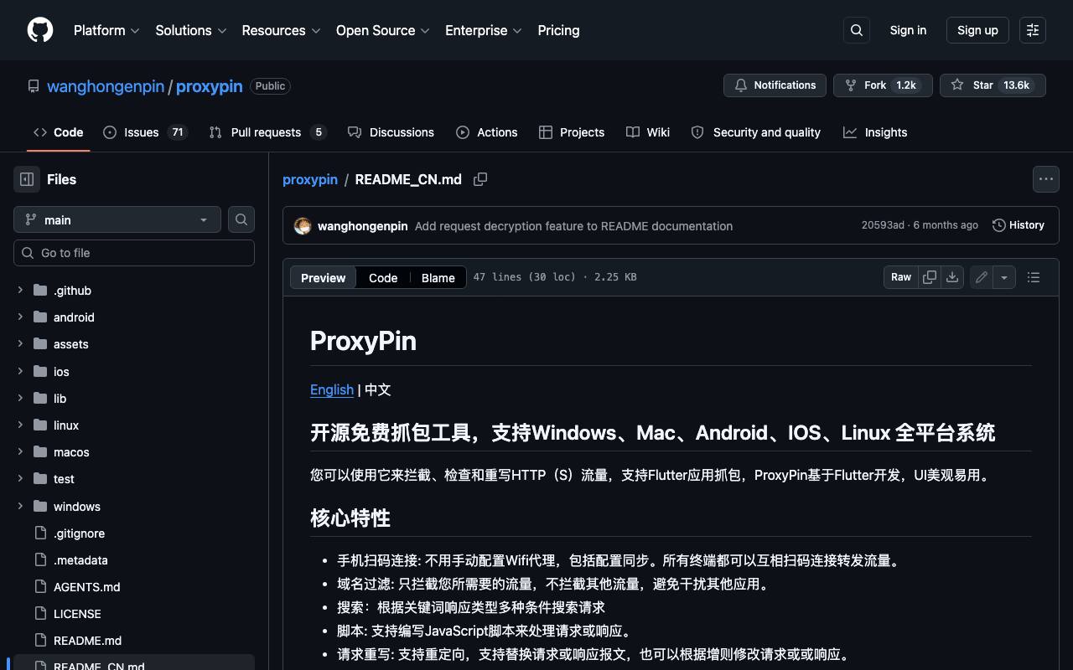Click the proxypin breadcrumb link

(x=310, y=179)
